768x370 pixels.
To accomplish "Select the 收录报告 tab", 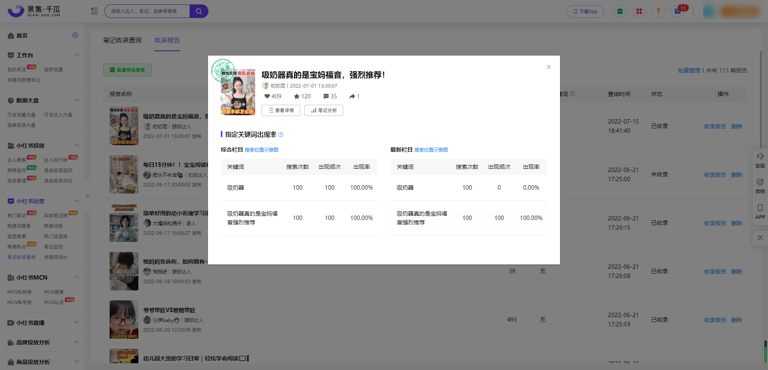I will click(167, 40).
